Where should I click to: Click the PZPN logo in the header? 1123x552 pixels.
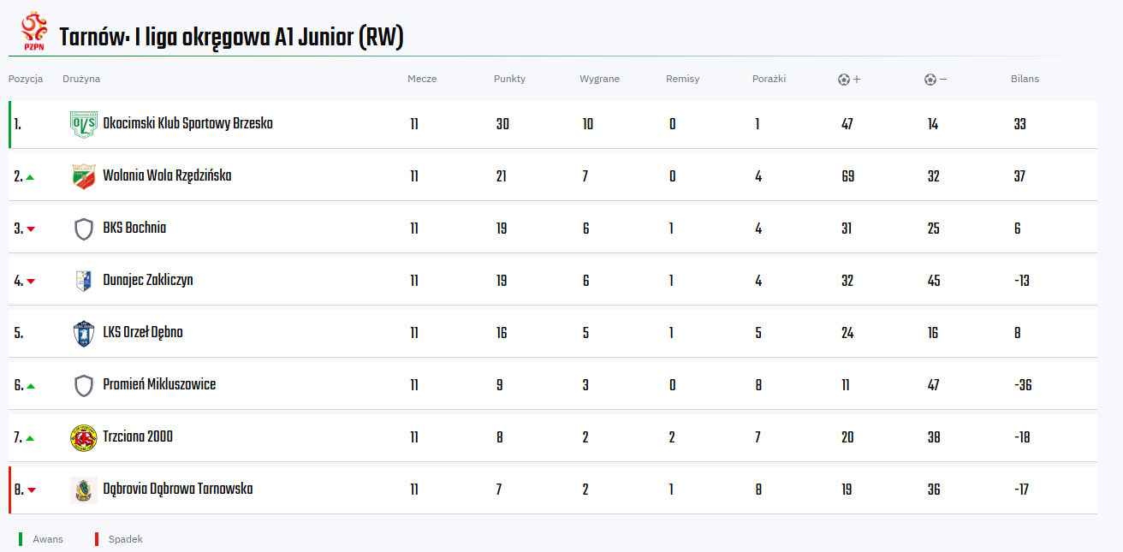(34, 32)
